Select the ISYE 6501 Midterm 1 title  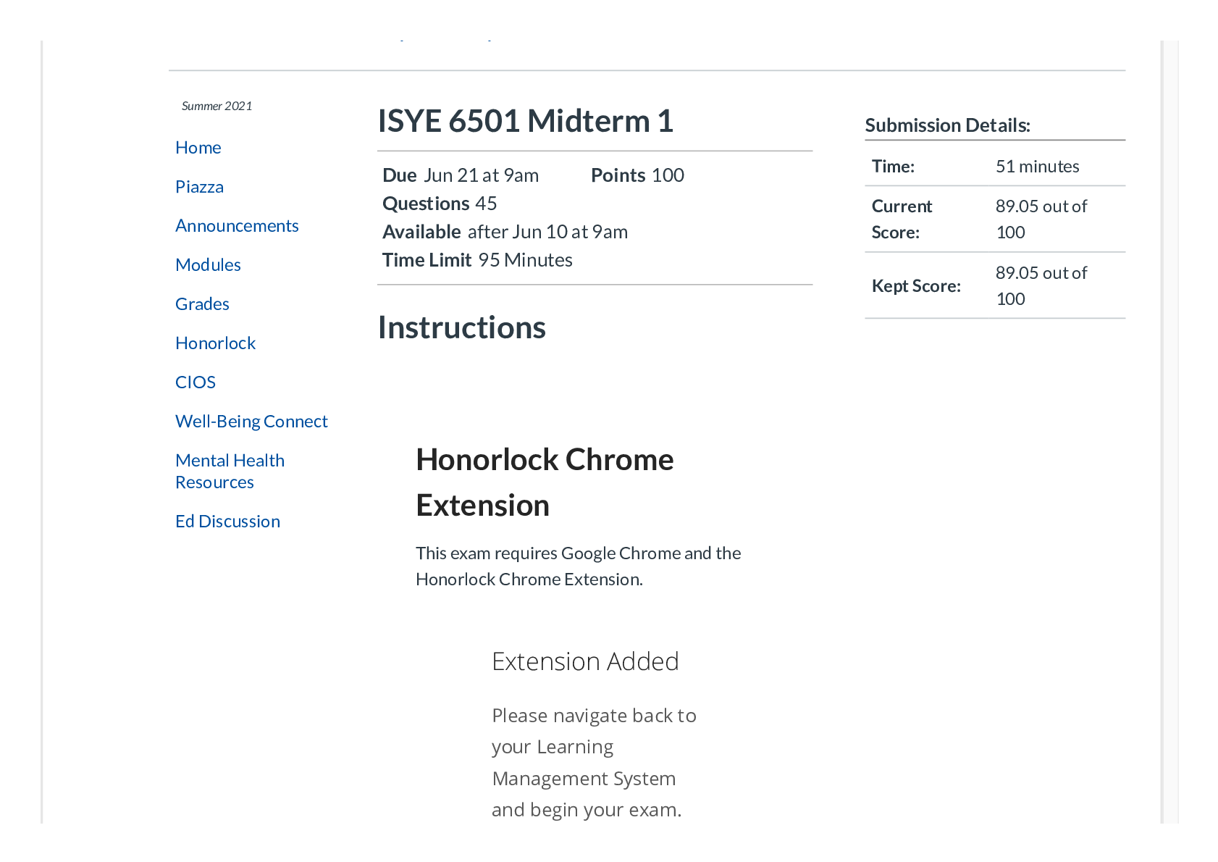click(526, 120)
